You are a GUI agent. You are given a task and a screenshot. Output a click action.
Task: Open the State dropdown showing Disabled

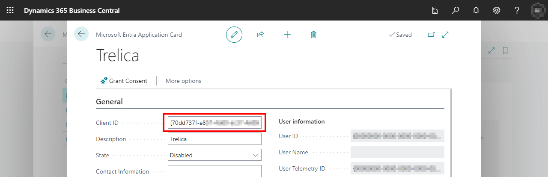click(x=214, y=155)
